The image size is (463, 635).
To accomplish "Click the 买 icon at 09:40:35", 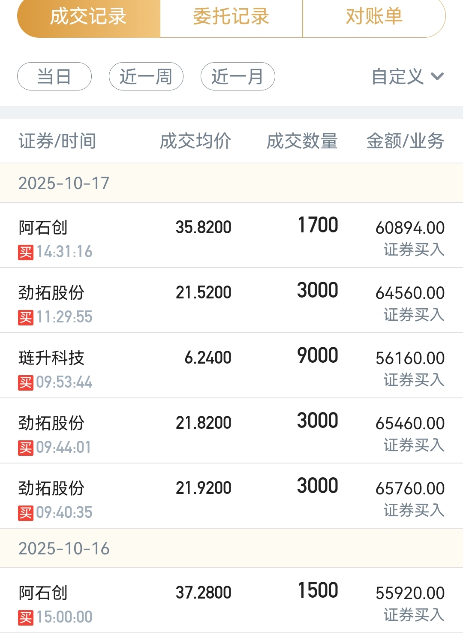I will coord(26,513).
